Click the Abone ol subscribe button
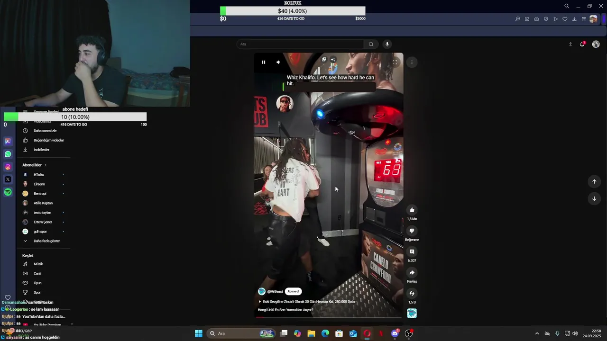 pos(294,291)
